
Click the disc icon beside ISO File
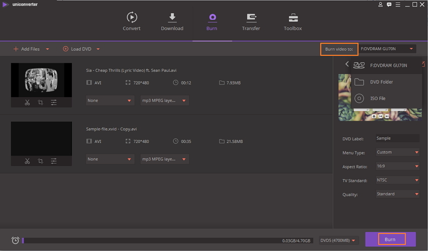pos(359,99)
